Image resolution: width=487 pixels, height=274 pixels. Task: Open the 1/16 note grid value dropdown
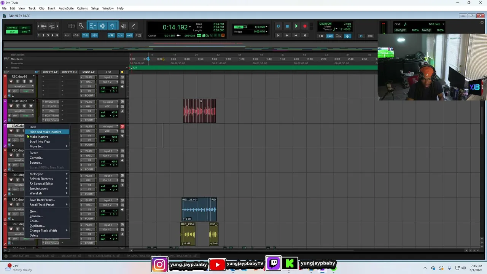443,24
